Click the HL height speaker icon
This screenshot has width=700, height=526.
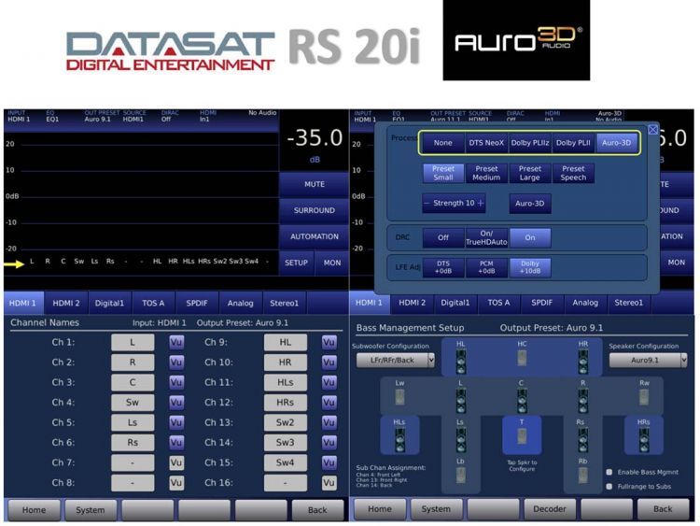(461, 361)
